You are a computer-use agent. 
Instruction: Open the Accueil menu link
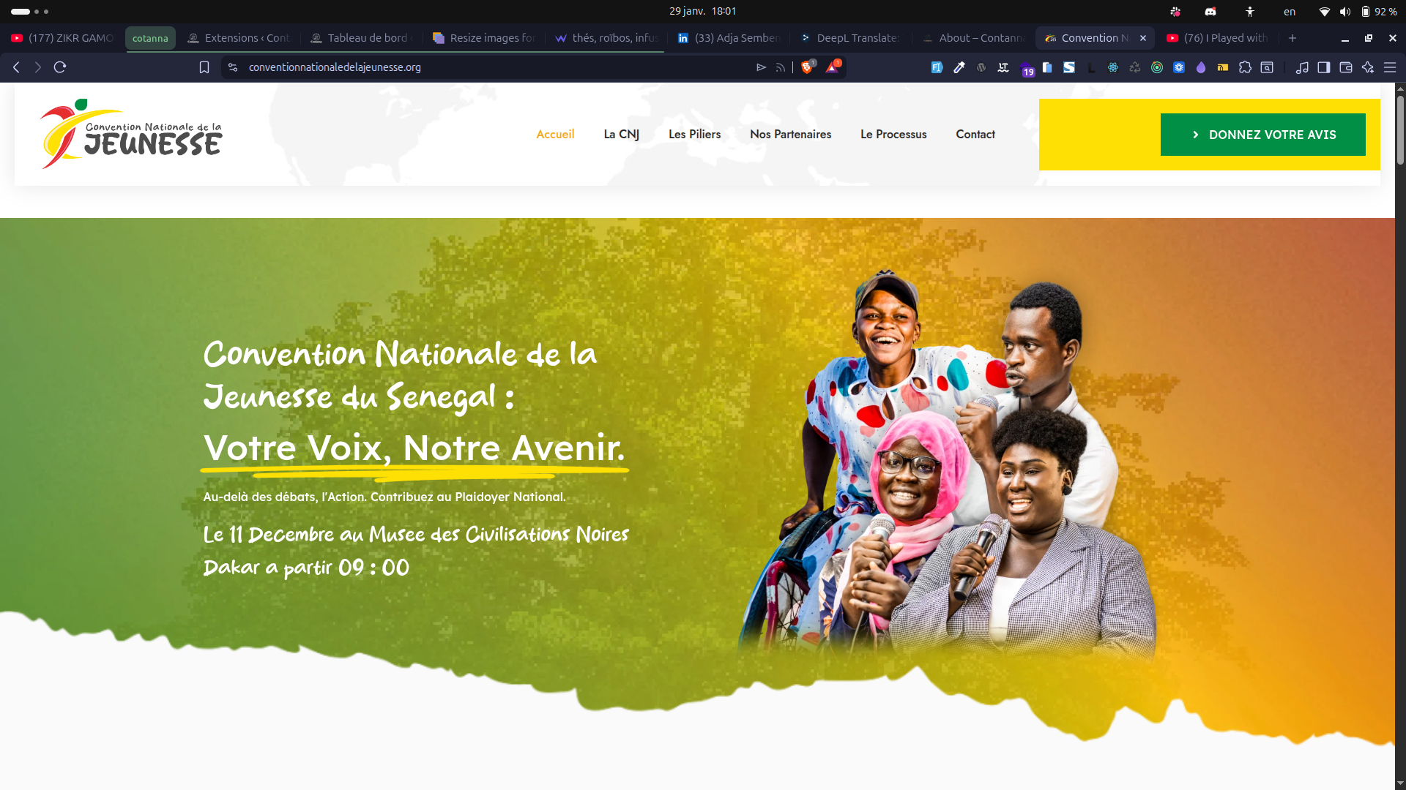555,135
